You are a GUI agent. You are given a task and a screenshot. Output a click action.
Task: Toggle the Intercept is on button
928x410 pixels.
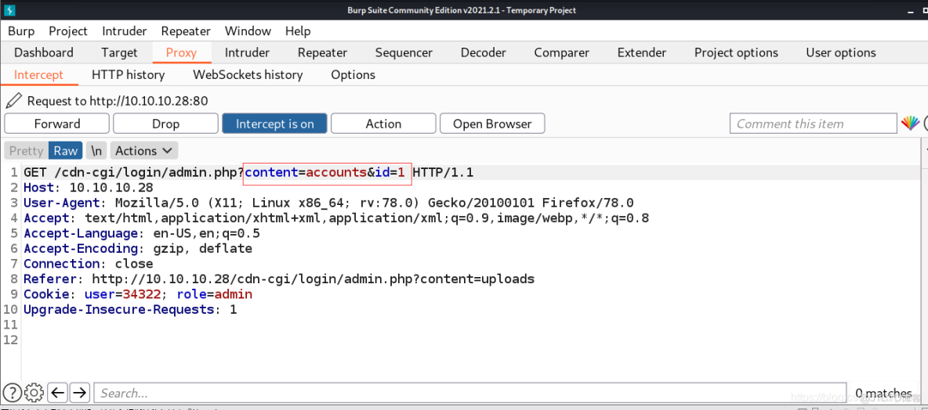click(x=274, y=124)
